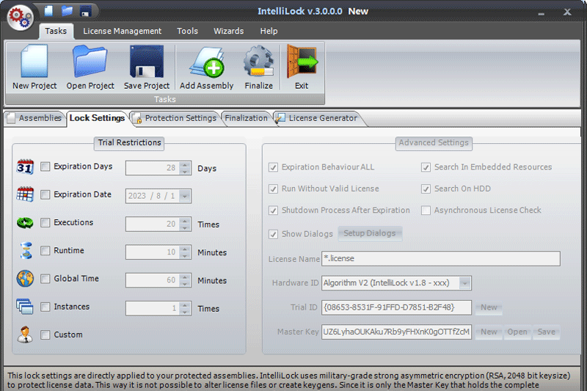Click the Global Time globe icon
The image size is (587, 391).
pyautogui.click(x=25, y=279)
